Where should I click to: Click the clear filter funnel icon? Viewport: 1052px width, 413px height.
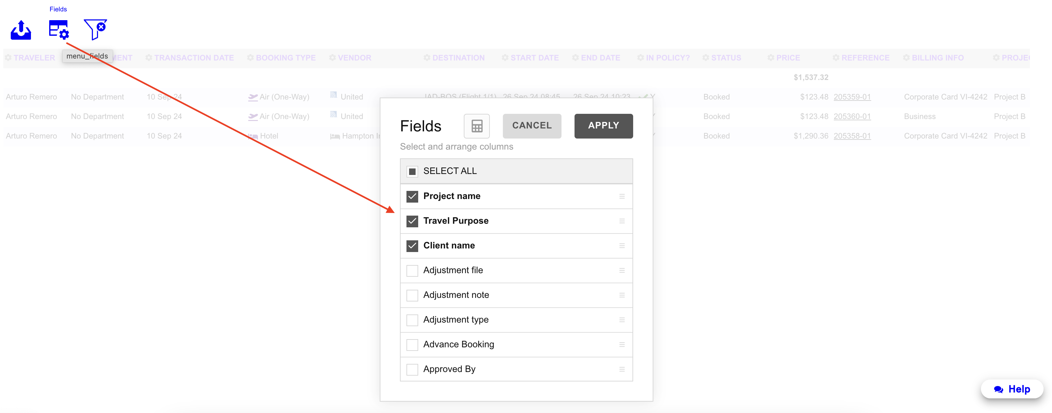pos(95,29)
